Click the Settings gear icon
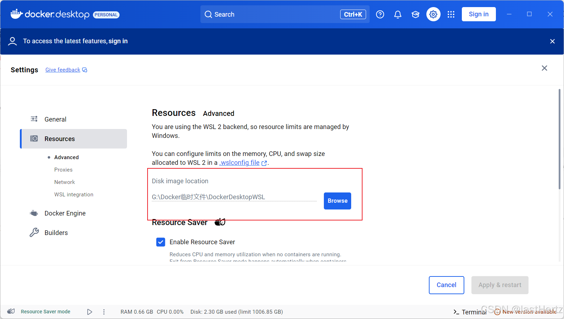The height and width of the screenshot is (319, 564). [x=433, y=14]
